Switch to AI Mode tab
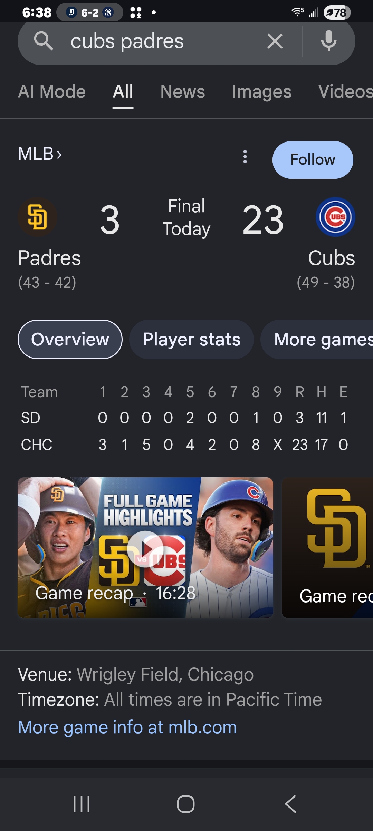 pos(52,92)
